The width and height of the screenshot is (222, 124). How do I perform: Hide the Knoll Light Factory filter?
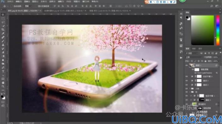coord(196,73)
